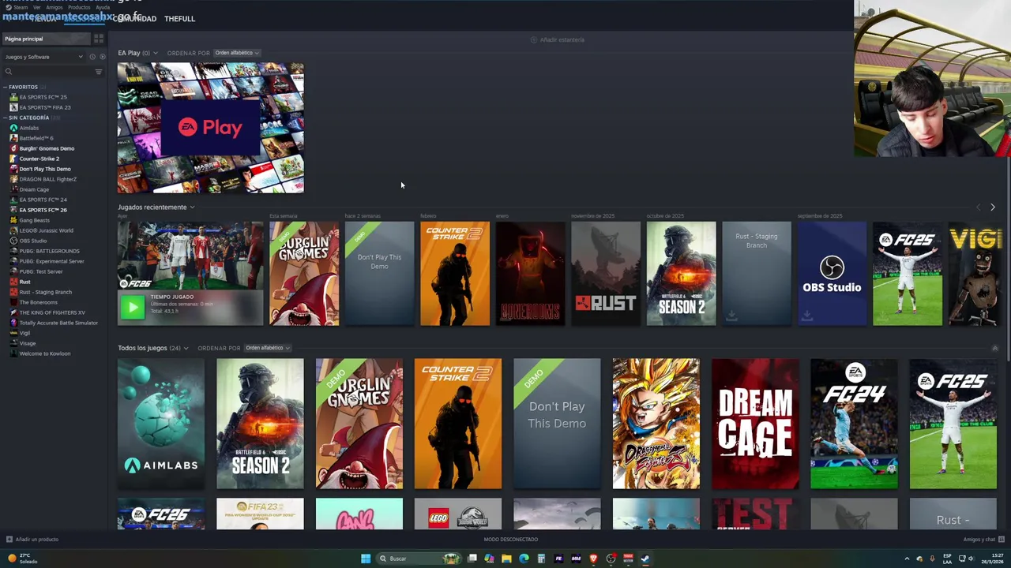This screenshot has height=568, width=1011.
Task: Select PUBG: BATTLEGROUNDS in sidebar
Action: (x=49, y=251)
